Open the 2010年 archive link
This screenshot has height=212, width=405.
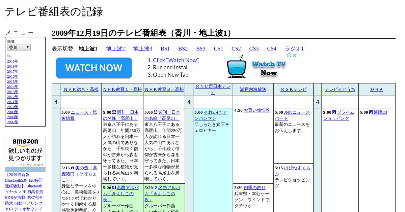pos(12,107)
